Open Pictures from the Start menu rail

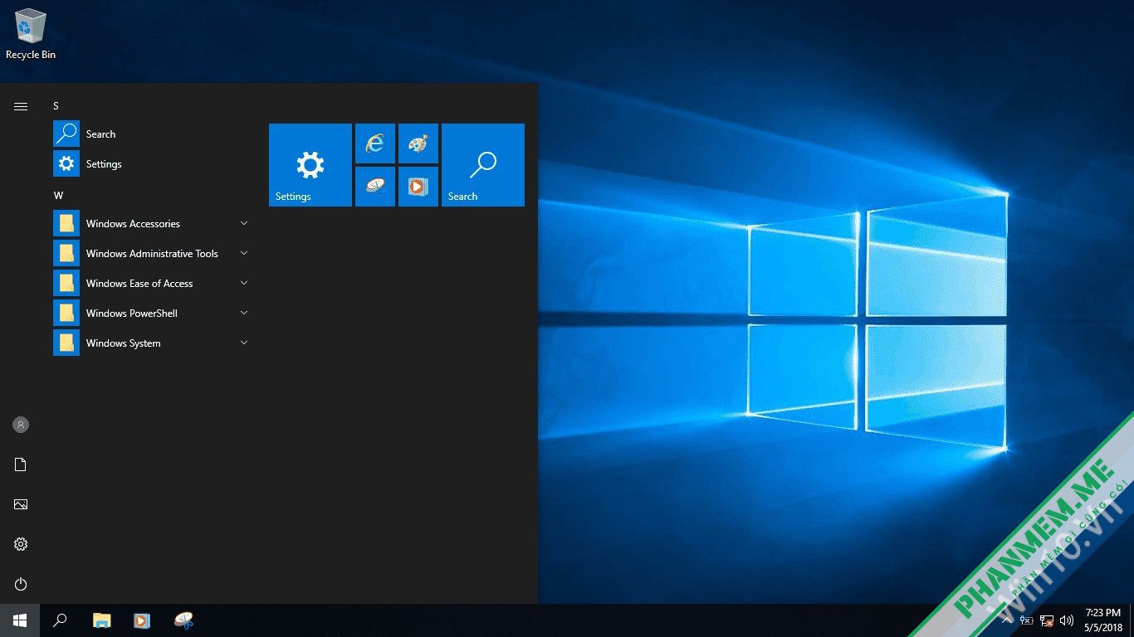21,504
